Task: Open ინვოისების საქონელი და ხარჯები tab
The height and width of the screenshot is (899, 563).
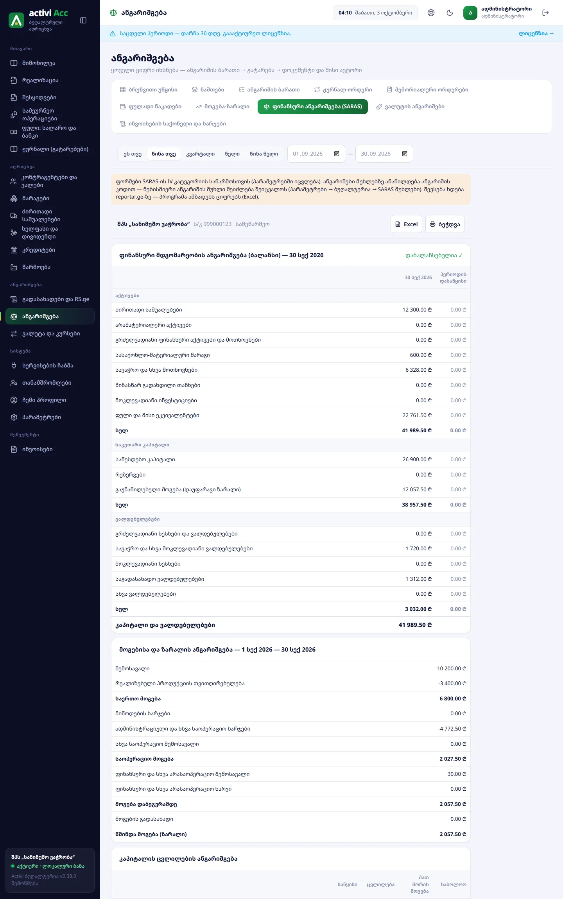Action: 173,124
